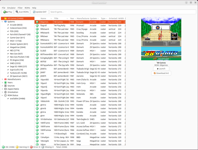Expand the Sources tree node

pos(2,86)
